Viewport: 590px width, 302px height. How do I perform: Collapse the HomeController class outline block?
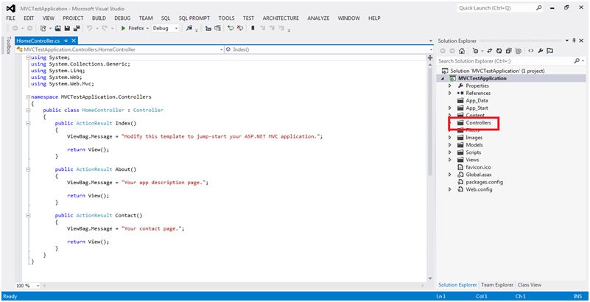28,110
